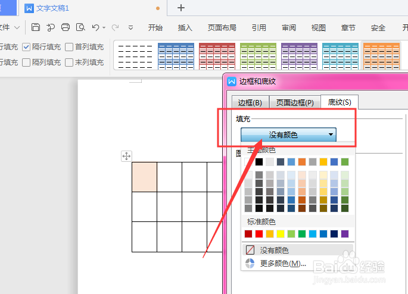Open the 没有颜色 fill dropdown
The width and height of the screenshot is (408, 294).
pyautogui.click(x=288, y=135)
